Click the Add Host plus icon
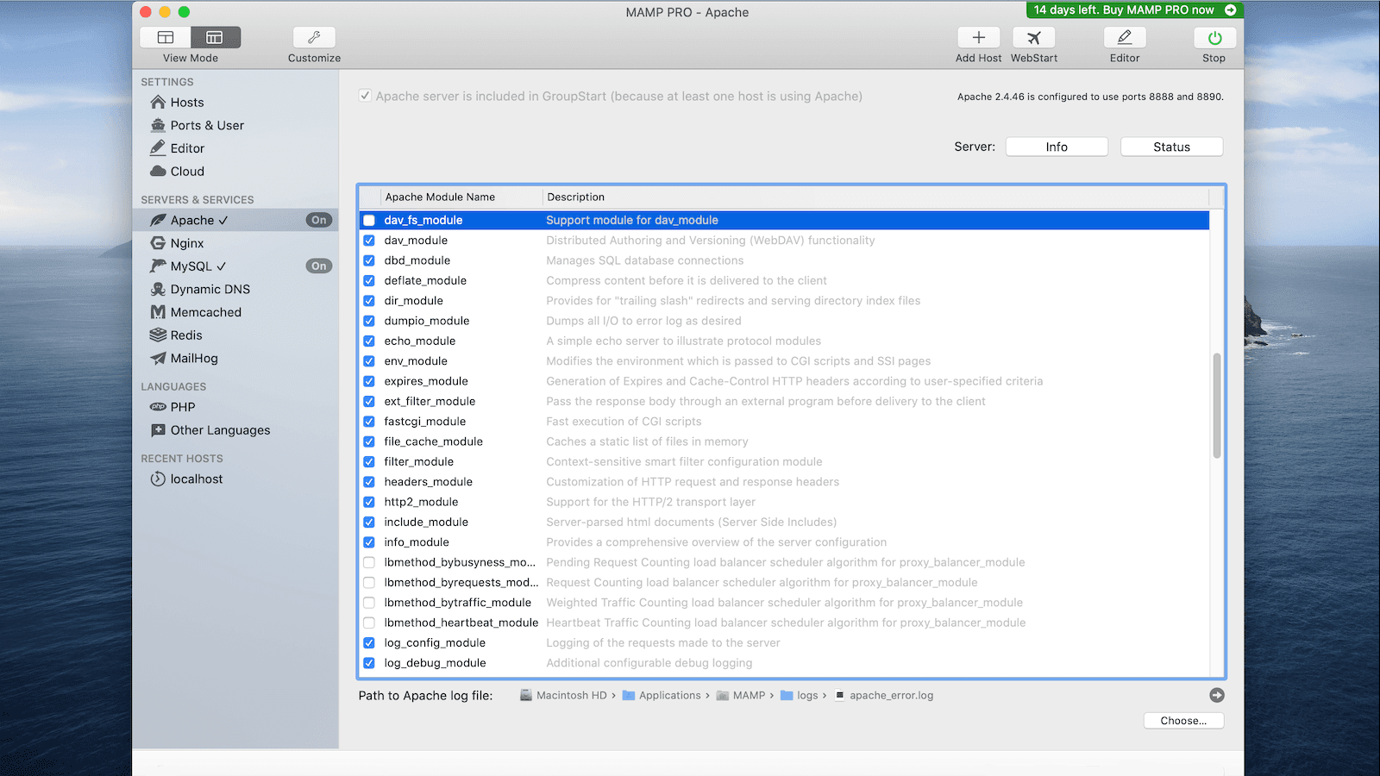 coord(978,38)
